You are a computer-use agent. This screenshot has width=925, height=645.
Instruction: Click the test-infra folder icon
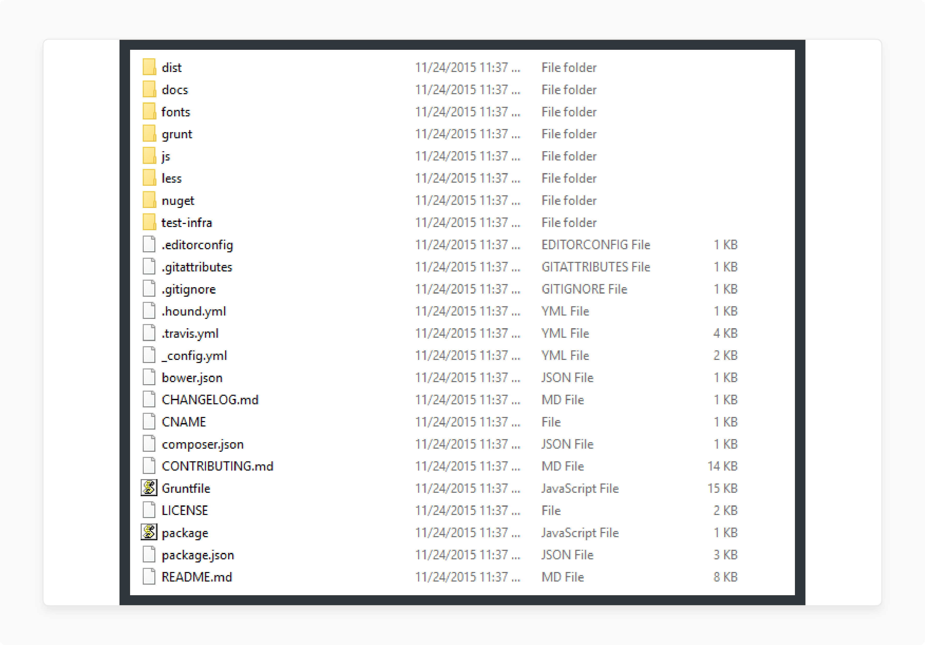(149, 222)
